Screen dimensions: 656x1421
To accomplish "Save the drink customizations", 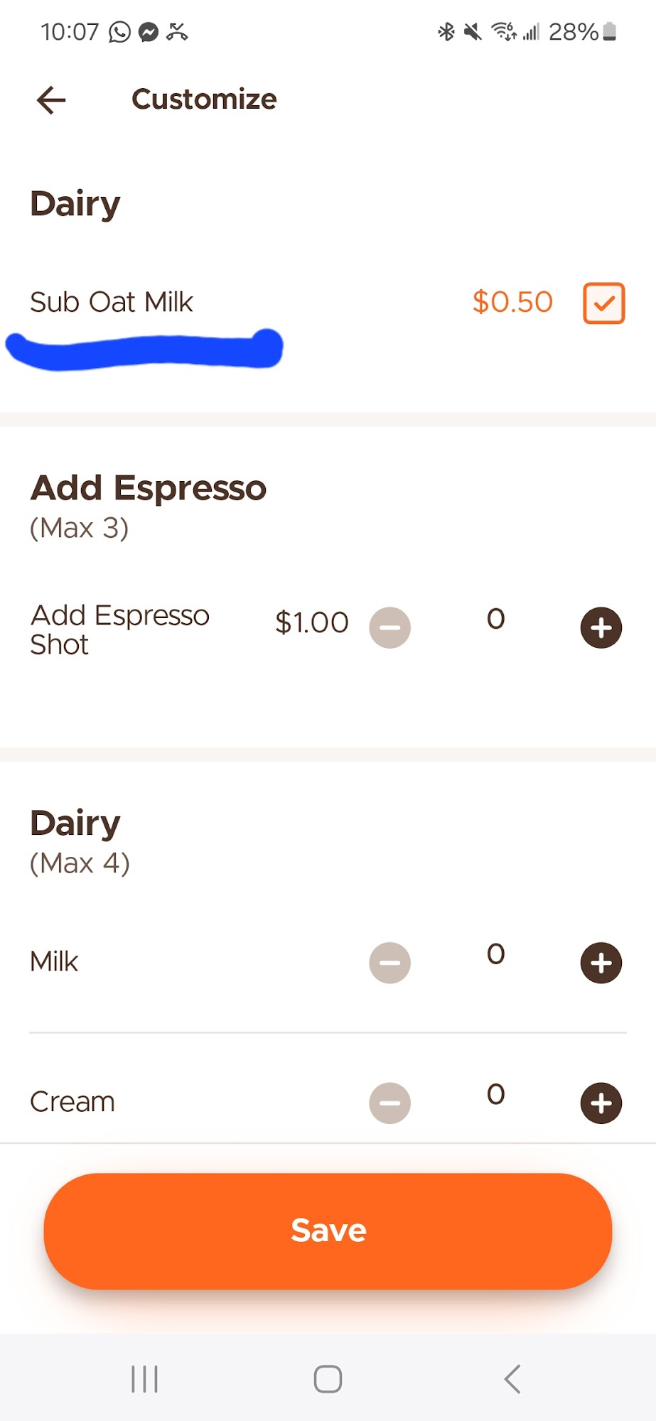I will (328, 1231).
